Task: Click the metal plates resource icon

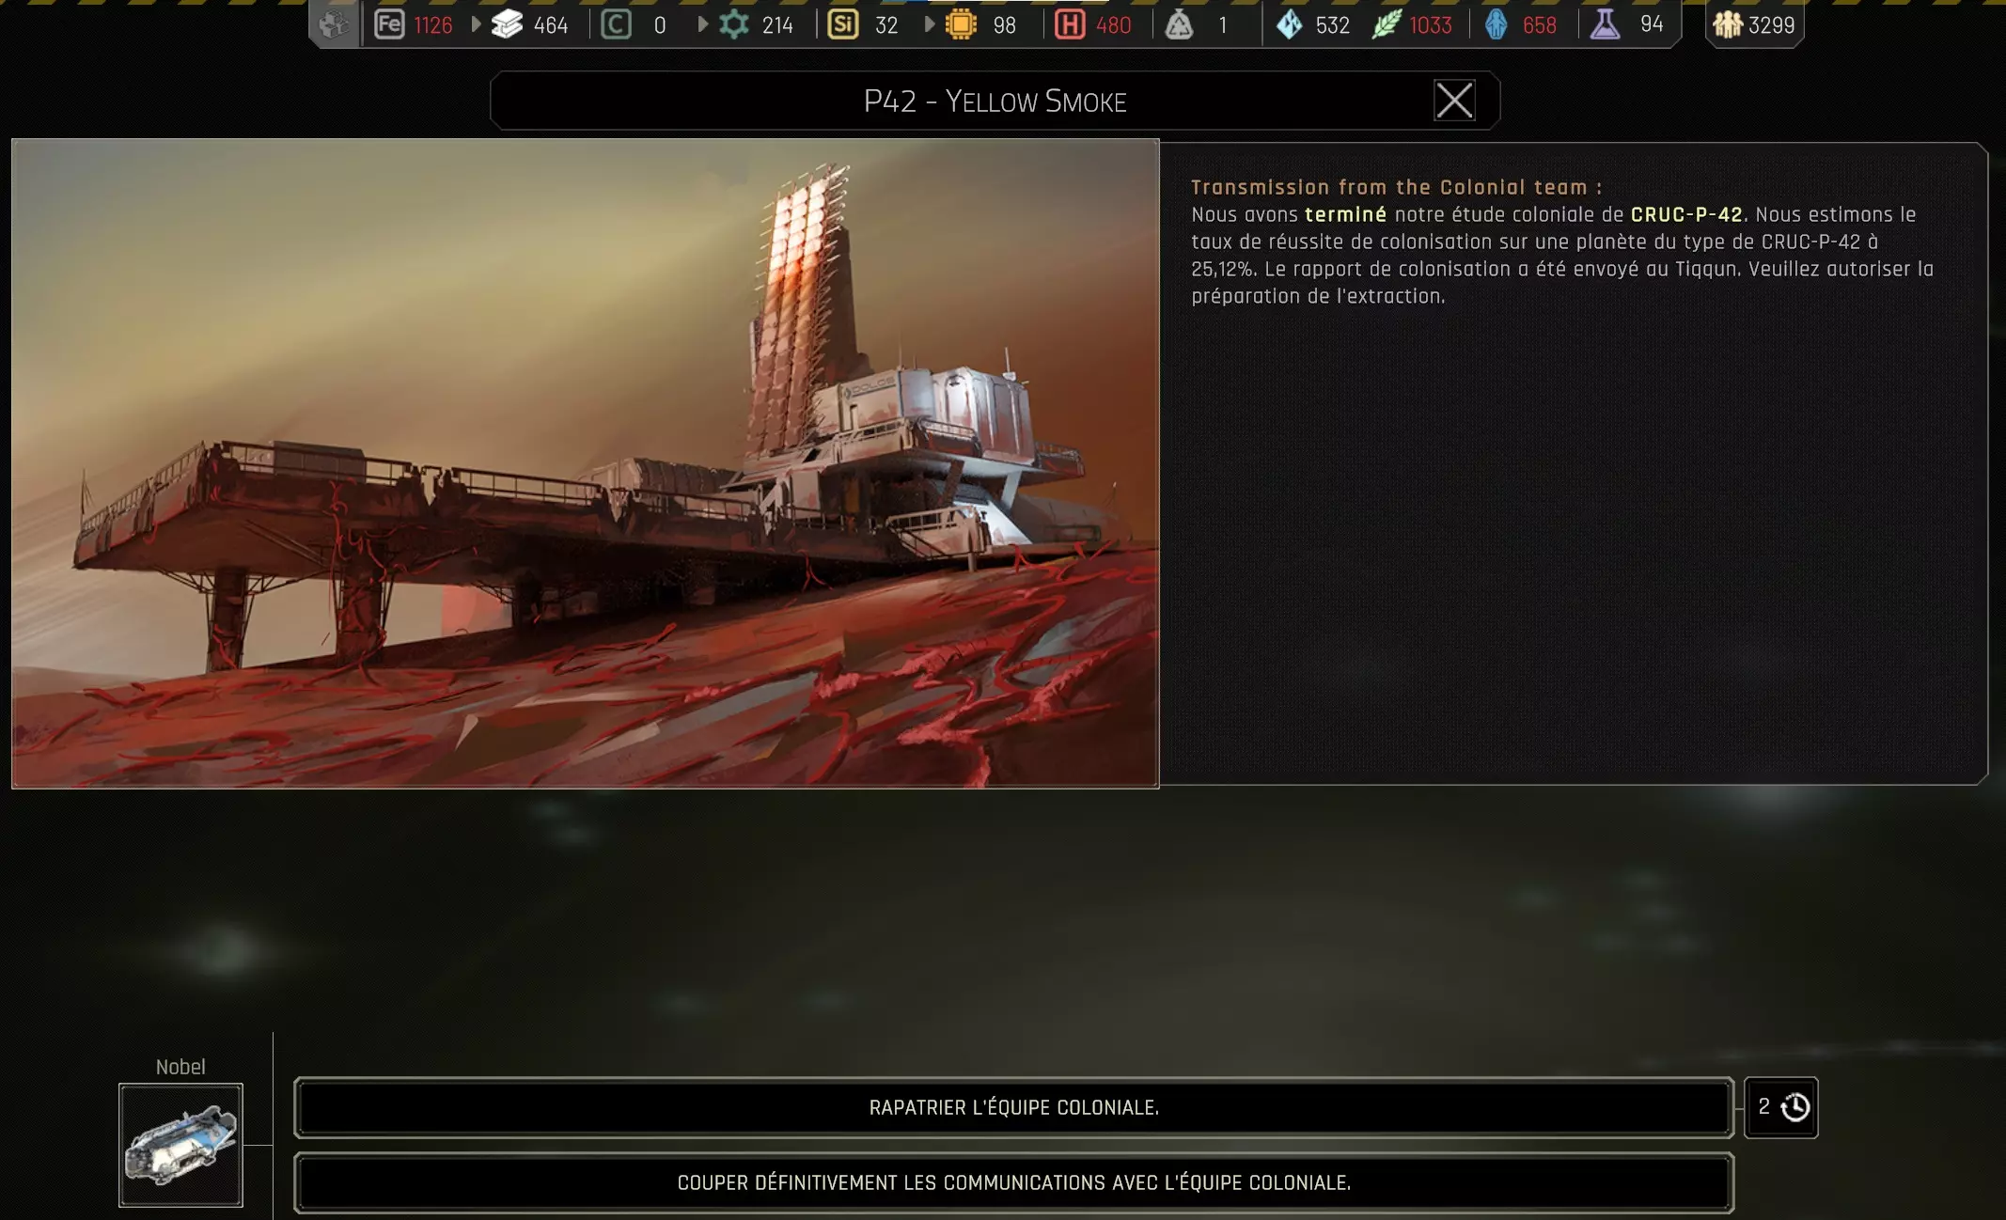Action: (x=507, y=24)
